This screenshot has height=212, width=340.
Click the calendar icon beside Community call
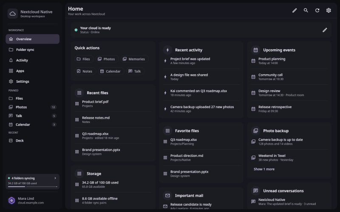[x=253, y=77]
